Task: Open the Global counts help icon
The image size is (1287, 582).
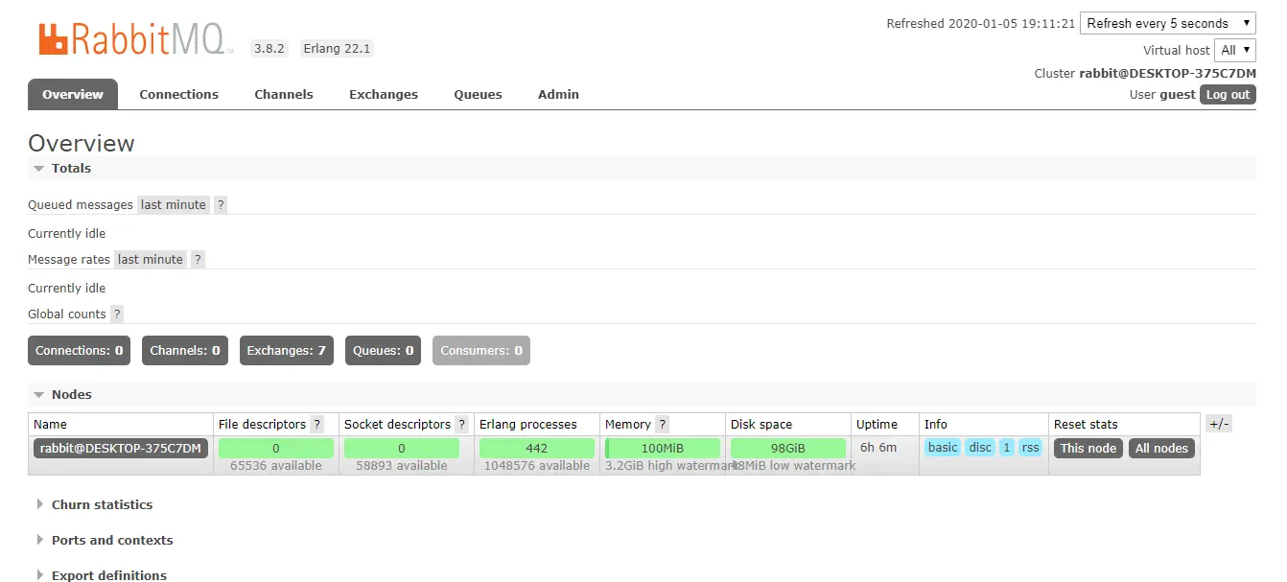Action: 117,314
